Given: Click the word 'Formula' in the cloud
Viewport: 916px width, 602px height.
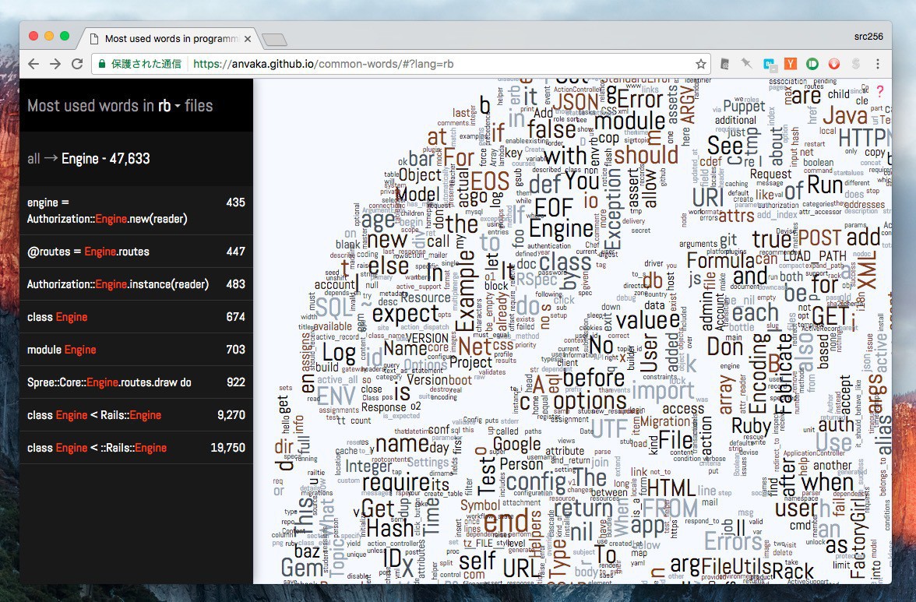Looking at the screenshot, I should coord(721,260).
